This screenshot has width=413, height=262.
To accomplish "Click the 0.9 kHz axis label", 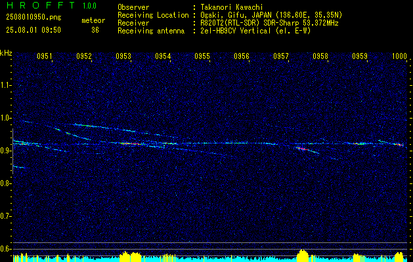I will (x=6, y=151).
